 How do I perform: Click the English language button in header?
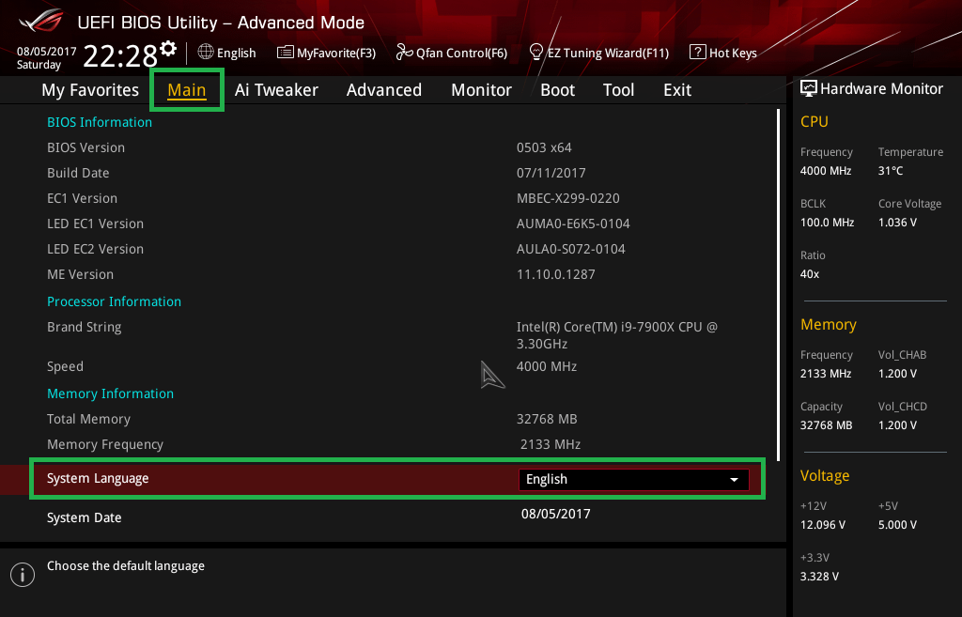(x=227, y=53)
